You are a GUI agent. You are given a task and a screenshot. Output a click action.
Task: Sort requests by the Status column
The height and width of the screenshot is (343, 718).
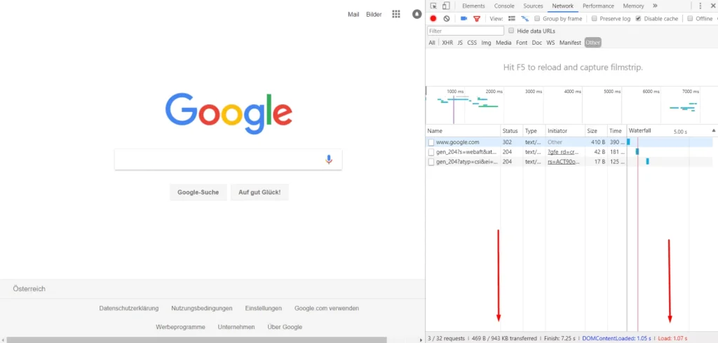(x=511, y=131)
